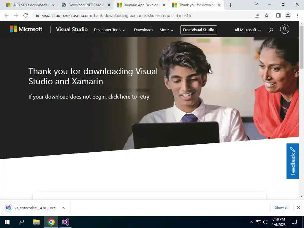Viewport: 304px width, 228px height.
Task: Click the Free Visual Studio button
Action: [x=199, y=30]
